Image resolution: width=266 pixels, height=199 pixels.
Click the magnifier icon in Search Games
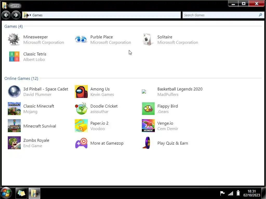point(260,15)
